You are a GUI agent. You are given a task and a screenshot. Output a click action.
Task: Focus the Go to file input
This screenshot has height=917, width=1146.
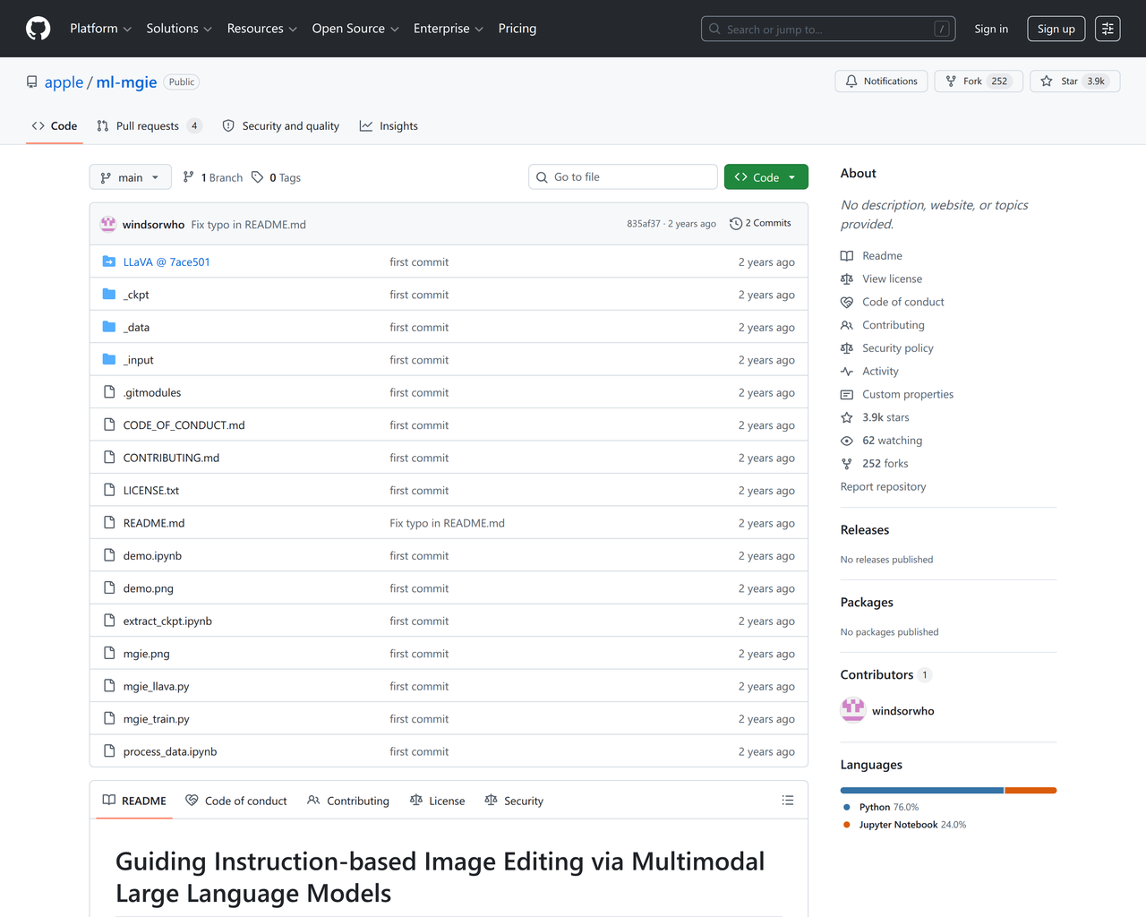623,177
